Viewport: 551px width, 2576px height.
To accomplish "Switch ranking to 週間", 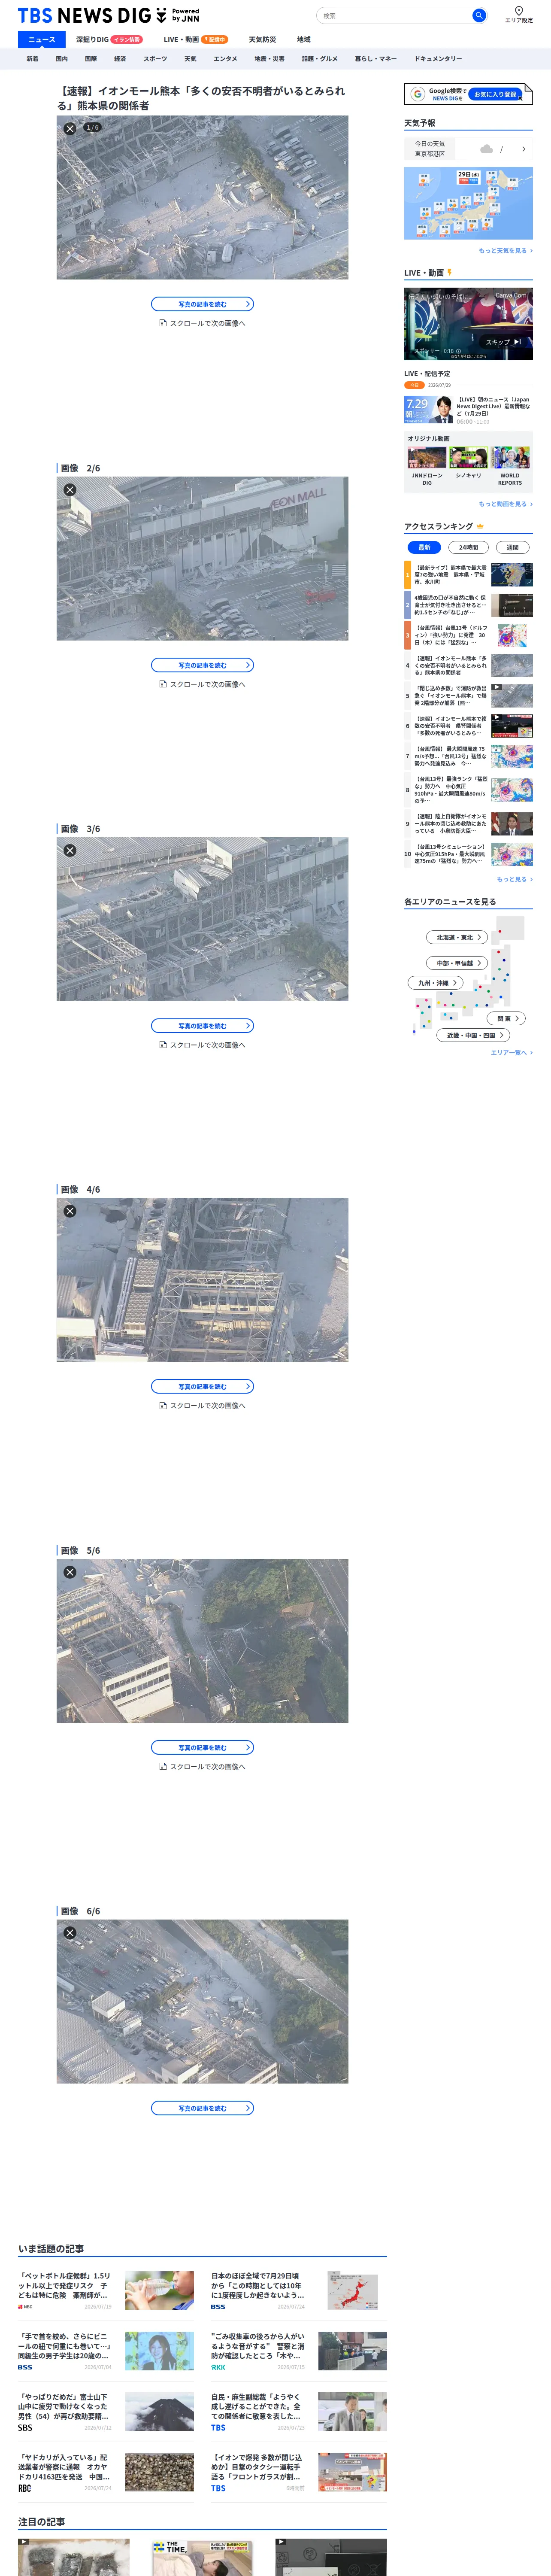I will point(512,547).
